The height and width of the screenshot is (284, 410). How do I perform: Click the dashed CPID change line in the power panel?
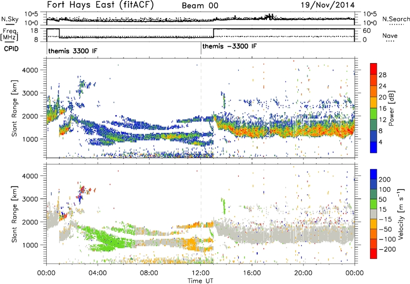click(x=201, y=108)
